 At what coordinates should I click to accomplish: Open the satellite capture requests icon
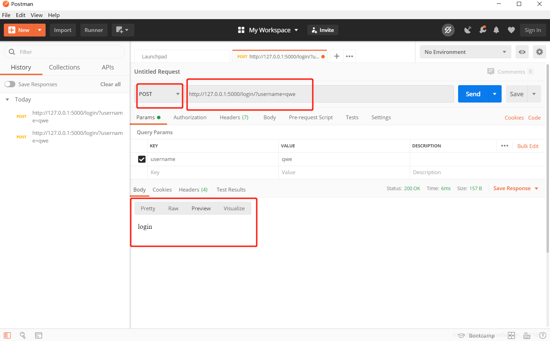tap(468, 30)
